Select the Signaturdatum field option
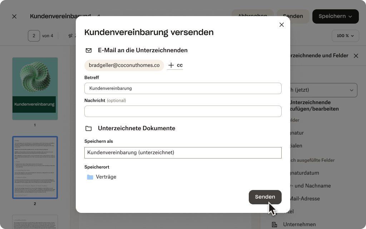The image size is (366, 229). tap(305, 173)
